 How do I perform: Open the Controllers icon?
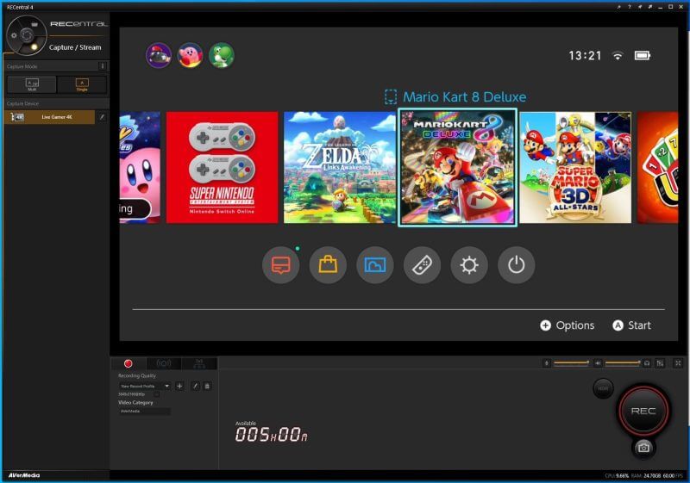(422, 265)
